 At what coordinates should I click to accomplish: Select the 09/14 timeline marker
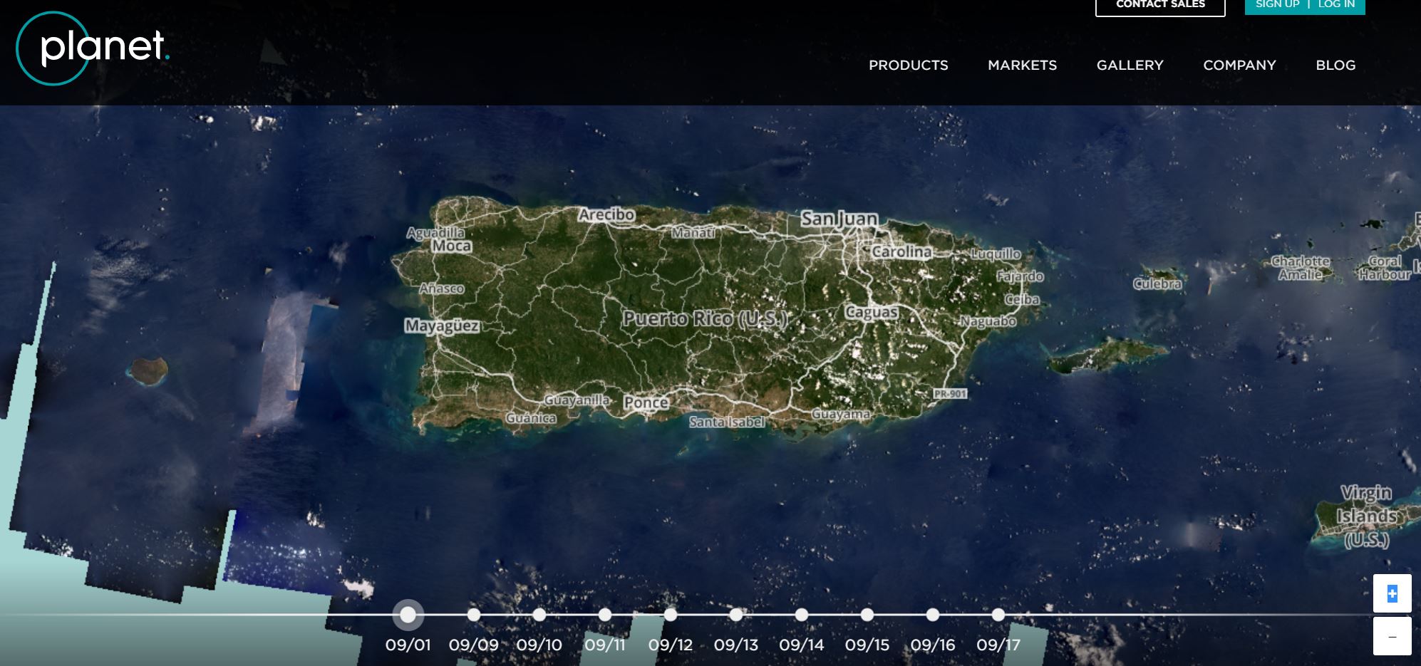point(802,614)
